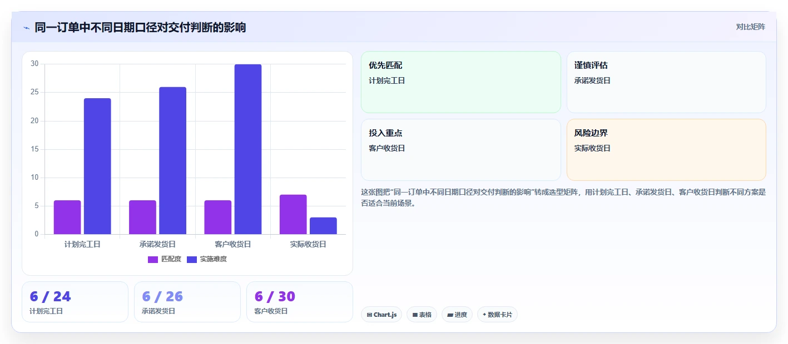This screenshot has height=344, width=788.
Task: Open the 风险边界 card
Action: 666,150
